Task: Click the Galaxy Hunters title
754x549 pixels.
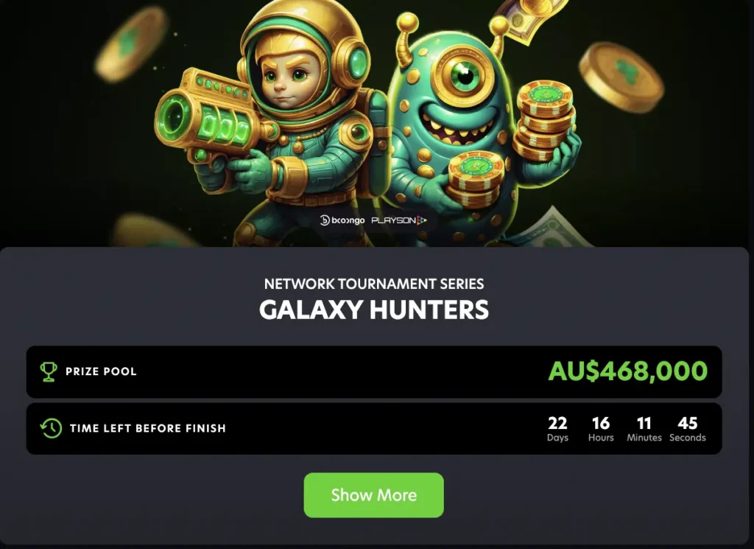Action: click(373, 310)
